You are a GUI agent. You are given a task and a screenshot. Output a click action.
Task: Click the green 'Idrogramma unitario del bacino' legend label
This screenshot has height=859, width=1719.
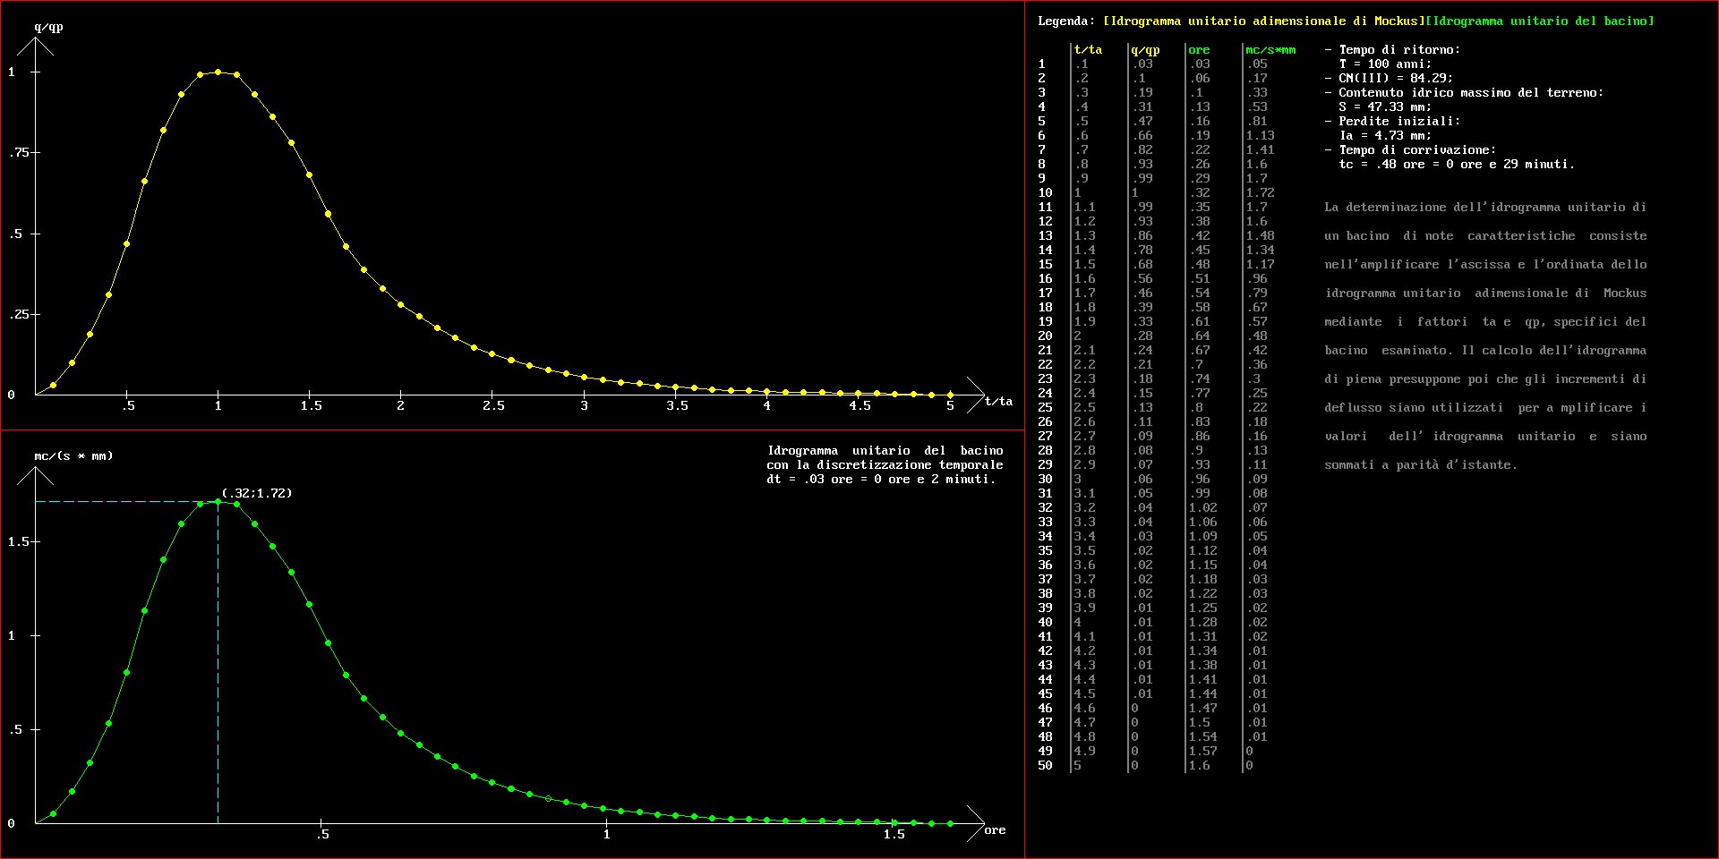coord(1539,21)
